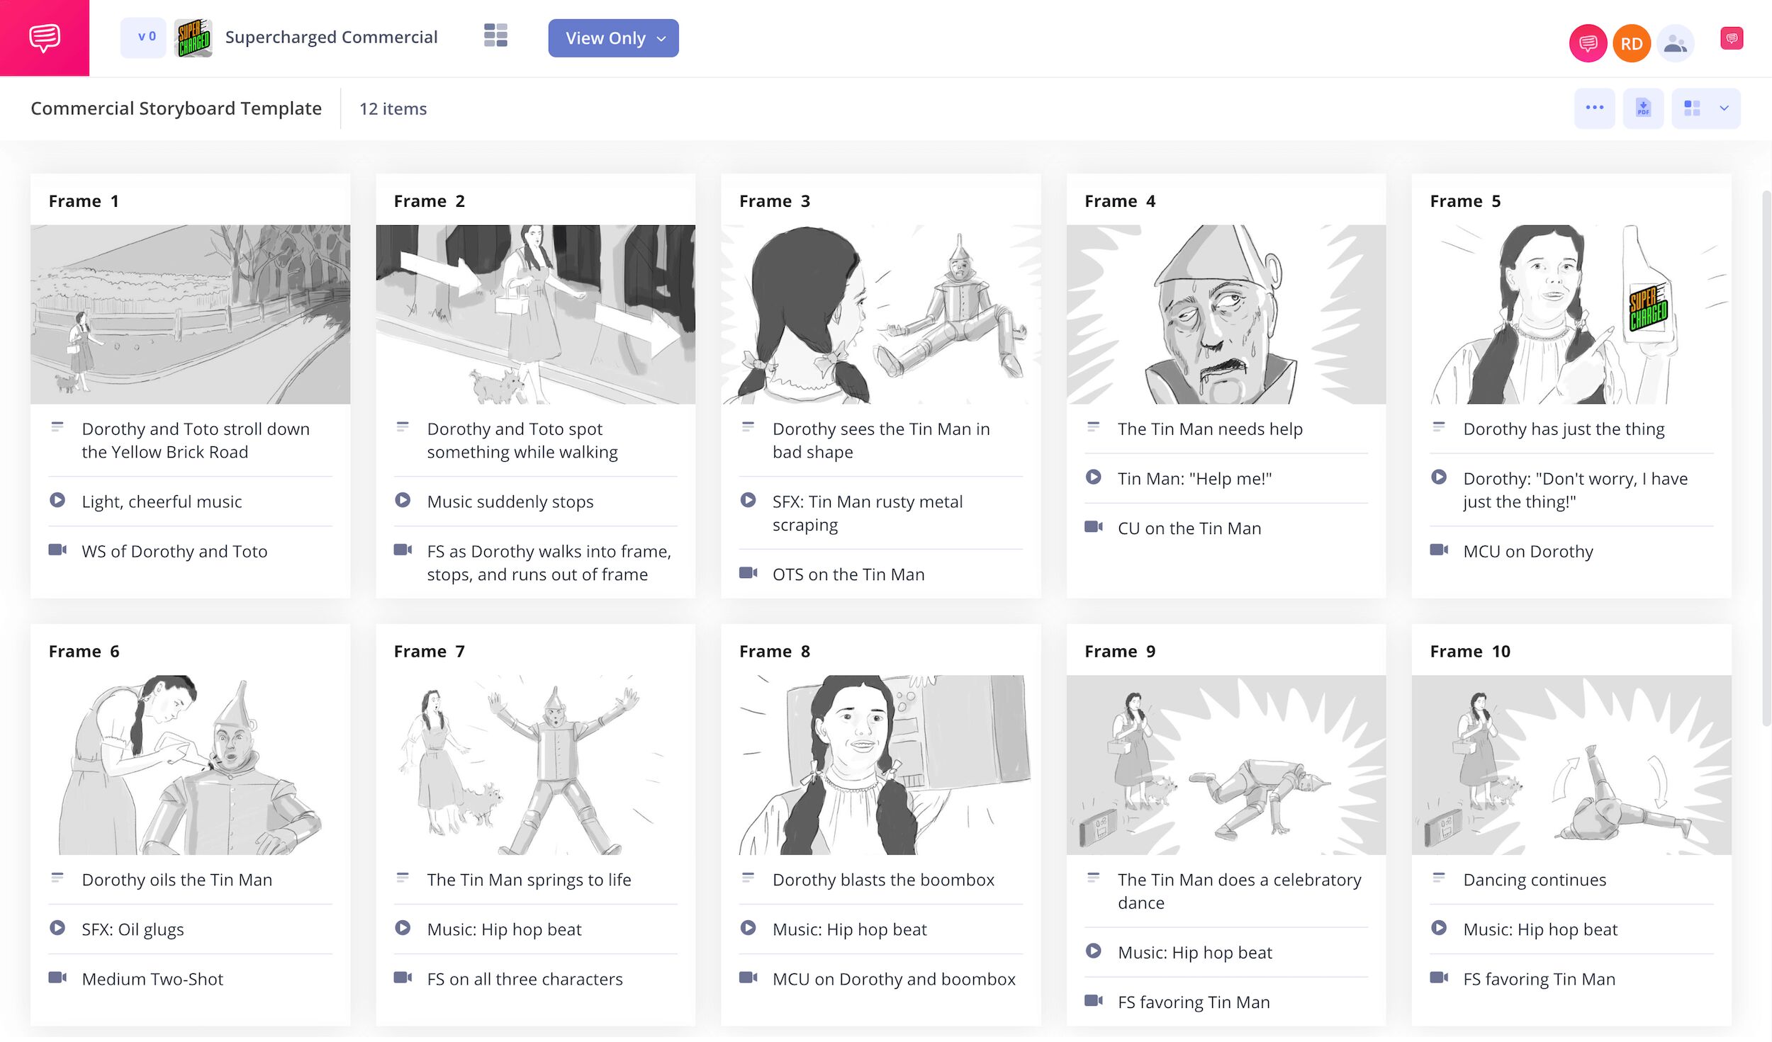
Task: Open the three-dots more options button
Action: (1594, 108)
